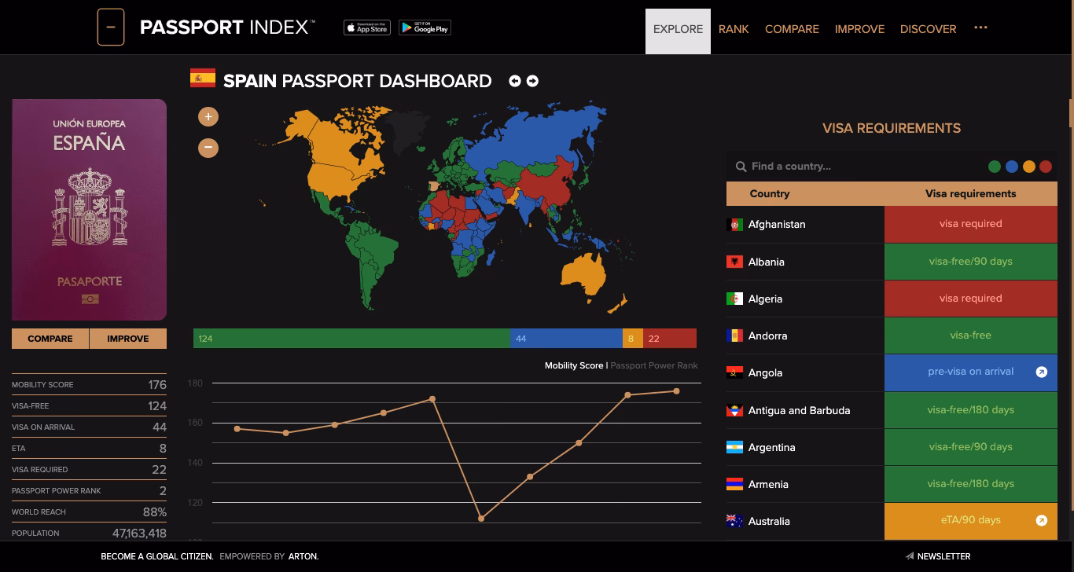
Task: Open the ARTON link in footer
Action: tap(303, 556)
